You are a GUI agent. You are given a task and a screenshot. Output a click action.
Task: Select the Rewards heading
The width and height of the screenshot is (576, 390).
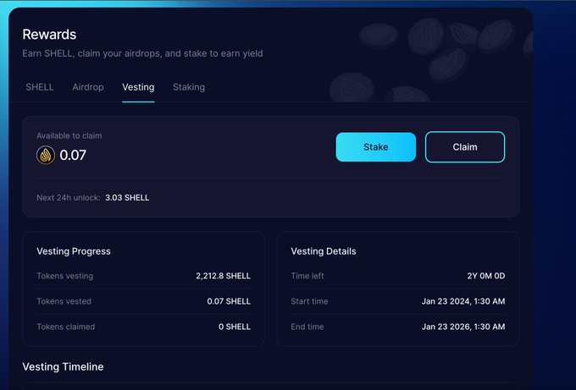[49, 35]
